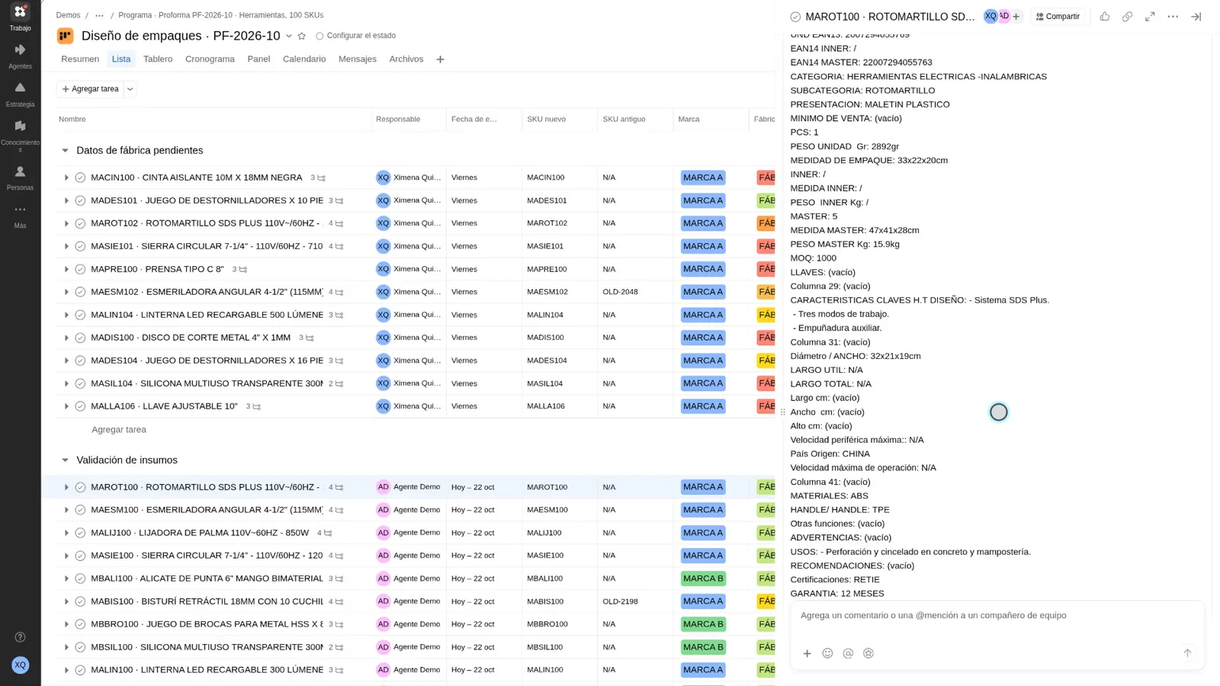Collapse Validación de insumos section
This screenshot has height=686, width=1220.
pyautogui.click(x=65, y=460)
